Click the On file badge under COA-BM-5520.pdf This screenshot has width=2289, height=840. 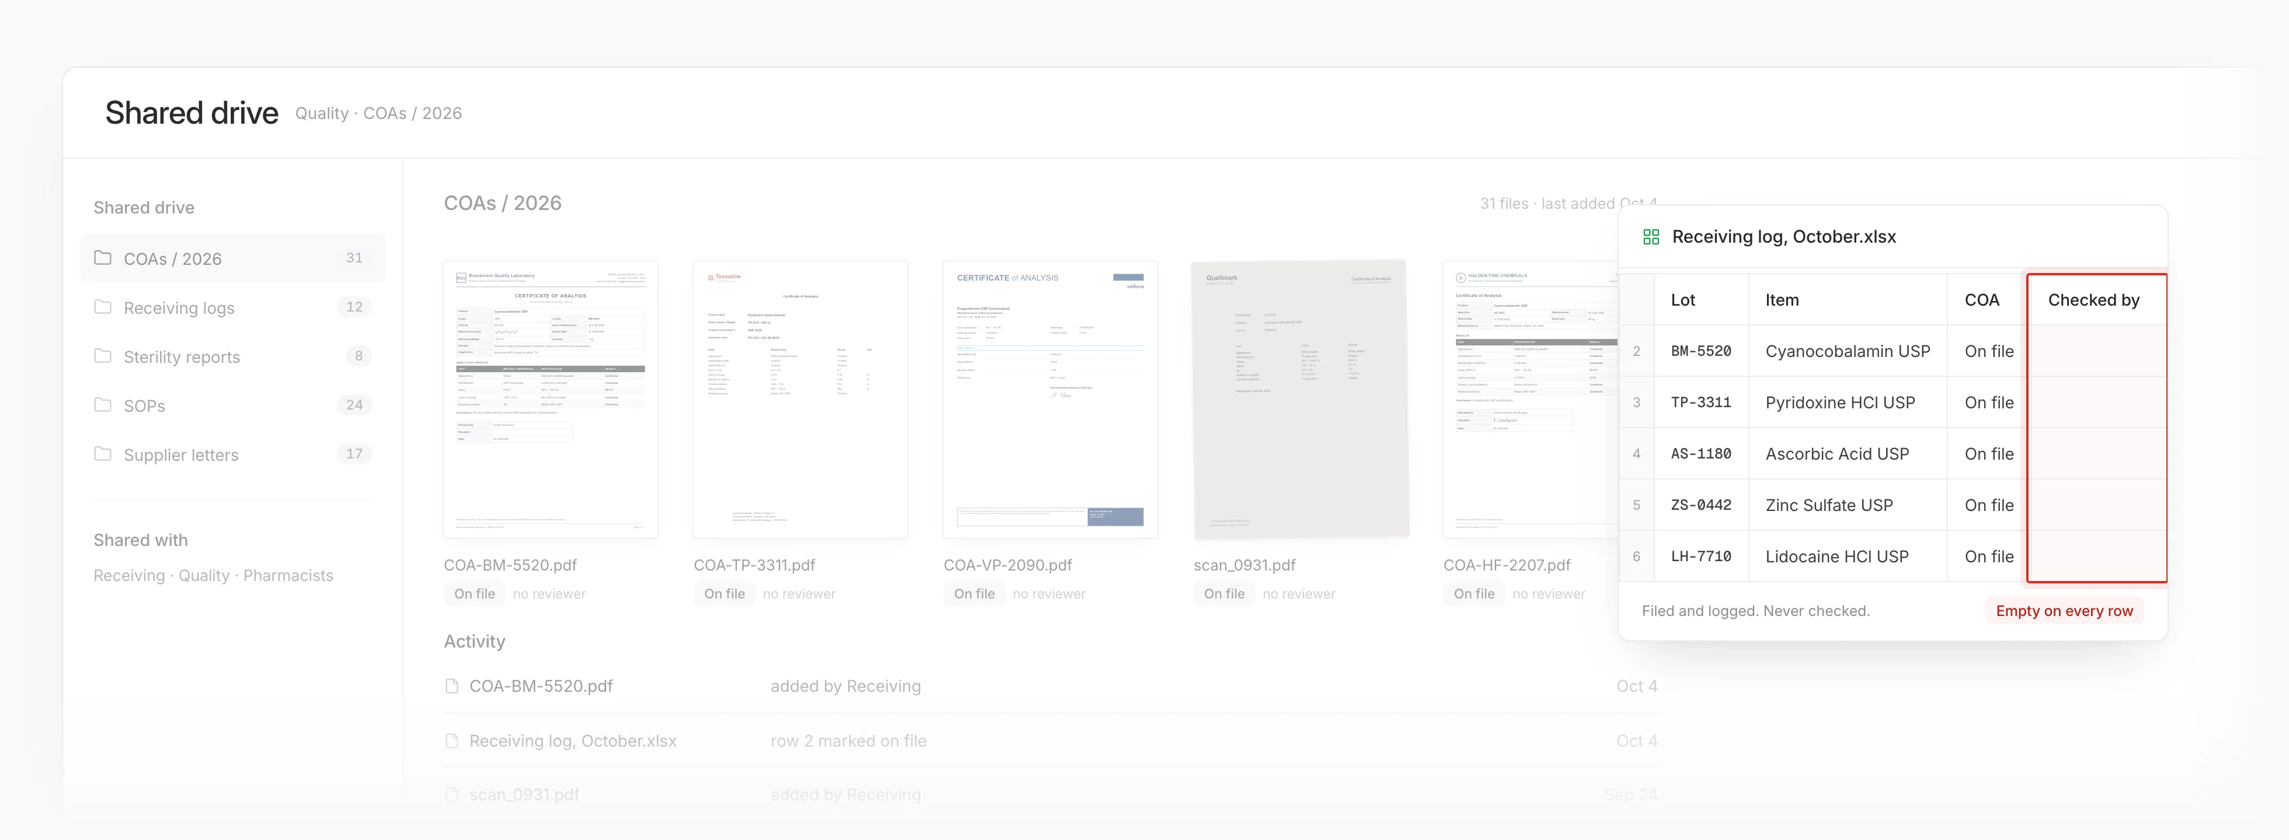point(475,593)
